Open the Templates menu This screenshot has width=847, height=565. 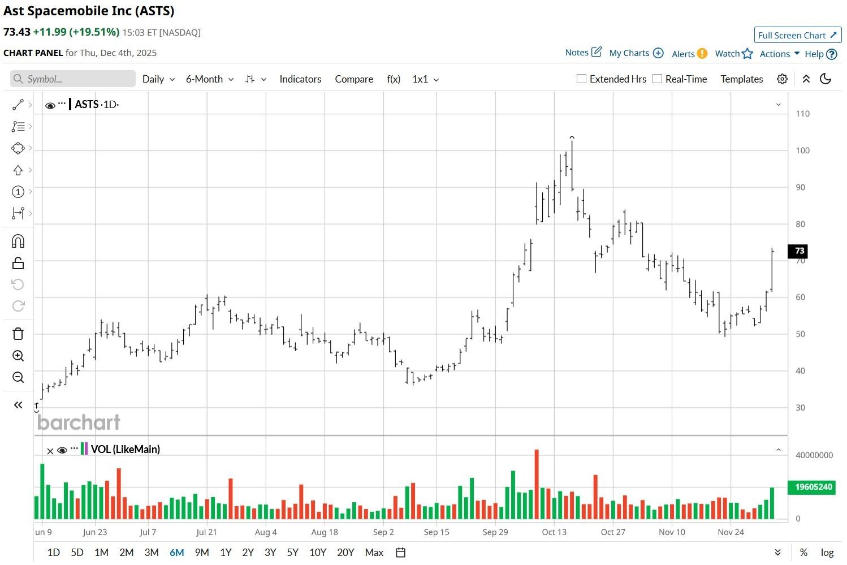pyautogui.click(x=742, y=79)
